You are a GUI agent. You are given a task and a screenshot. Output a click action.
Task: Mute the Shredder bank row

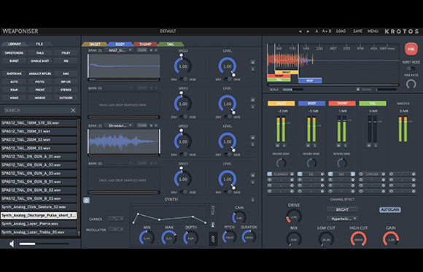pos(252,138)
